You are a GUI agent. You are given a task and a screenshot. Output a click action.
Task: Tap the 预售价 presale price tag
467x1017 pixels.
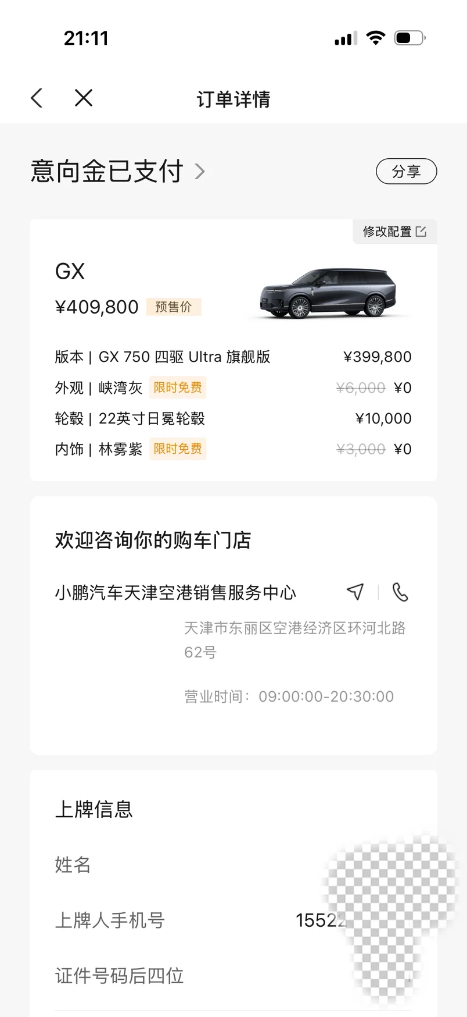pyautogui.click(x=173, y=307)
